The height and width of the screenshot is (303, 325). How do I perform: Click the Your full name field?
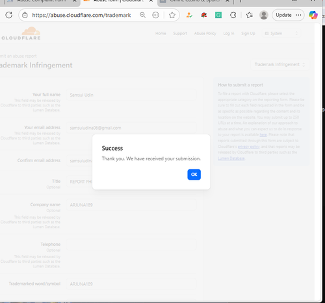point(131,95)
